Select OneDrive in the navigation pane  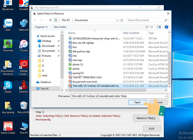click(x=46, y=82)
